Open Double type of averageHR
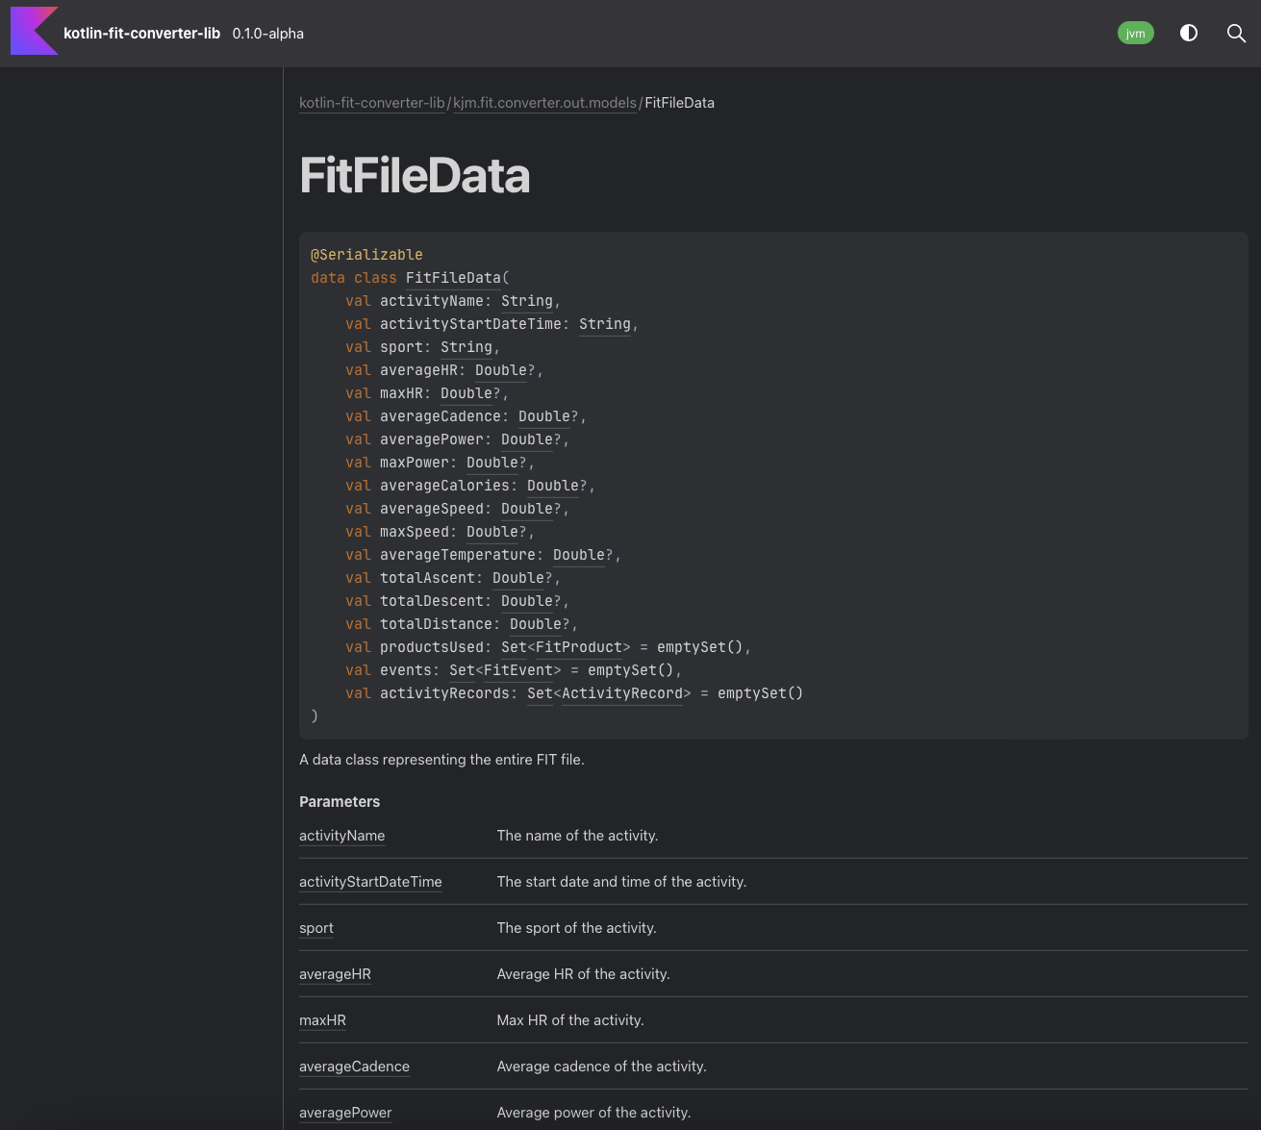This screenshot has height=1130, width=1261. click(x=501, y=370)
